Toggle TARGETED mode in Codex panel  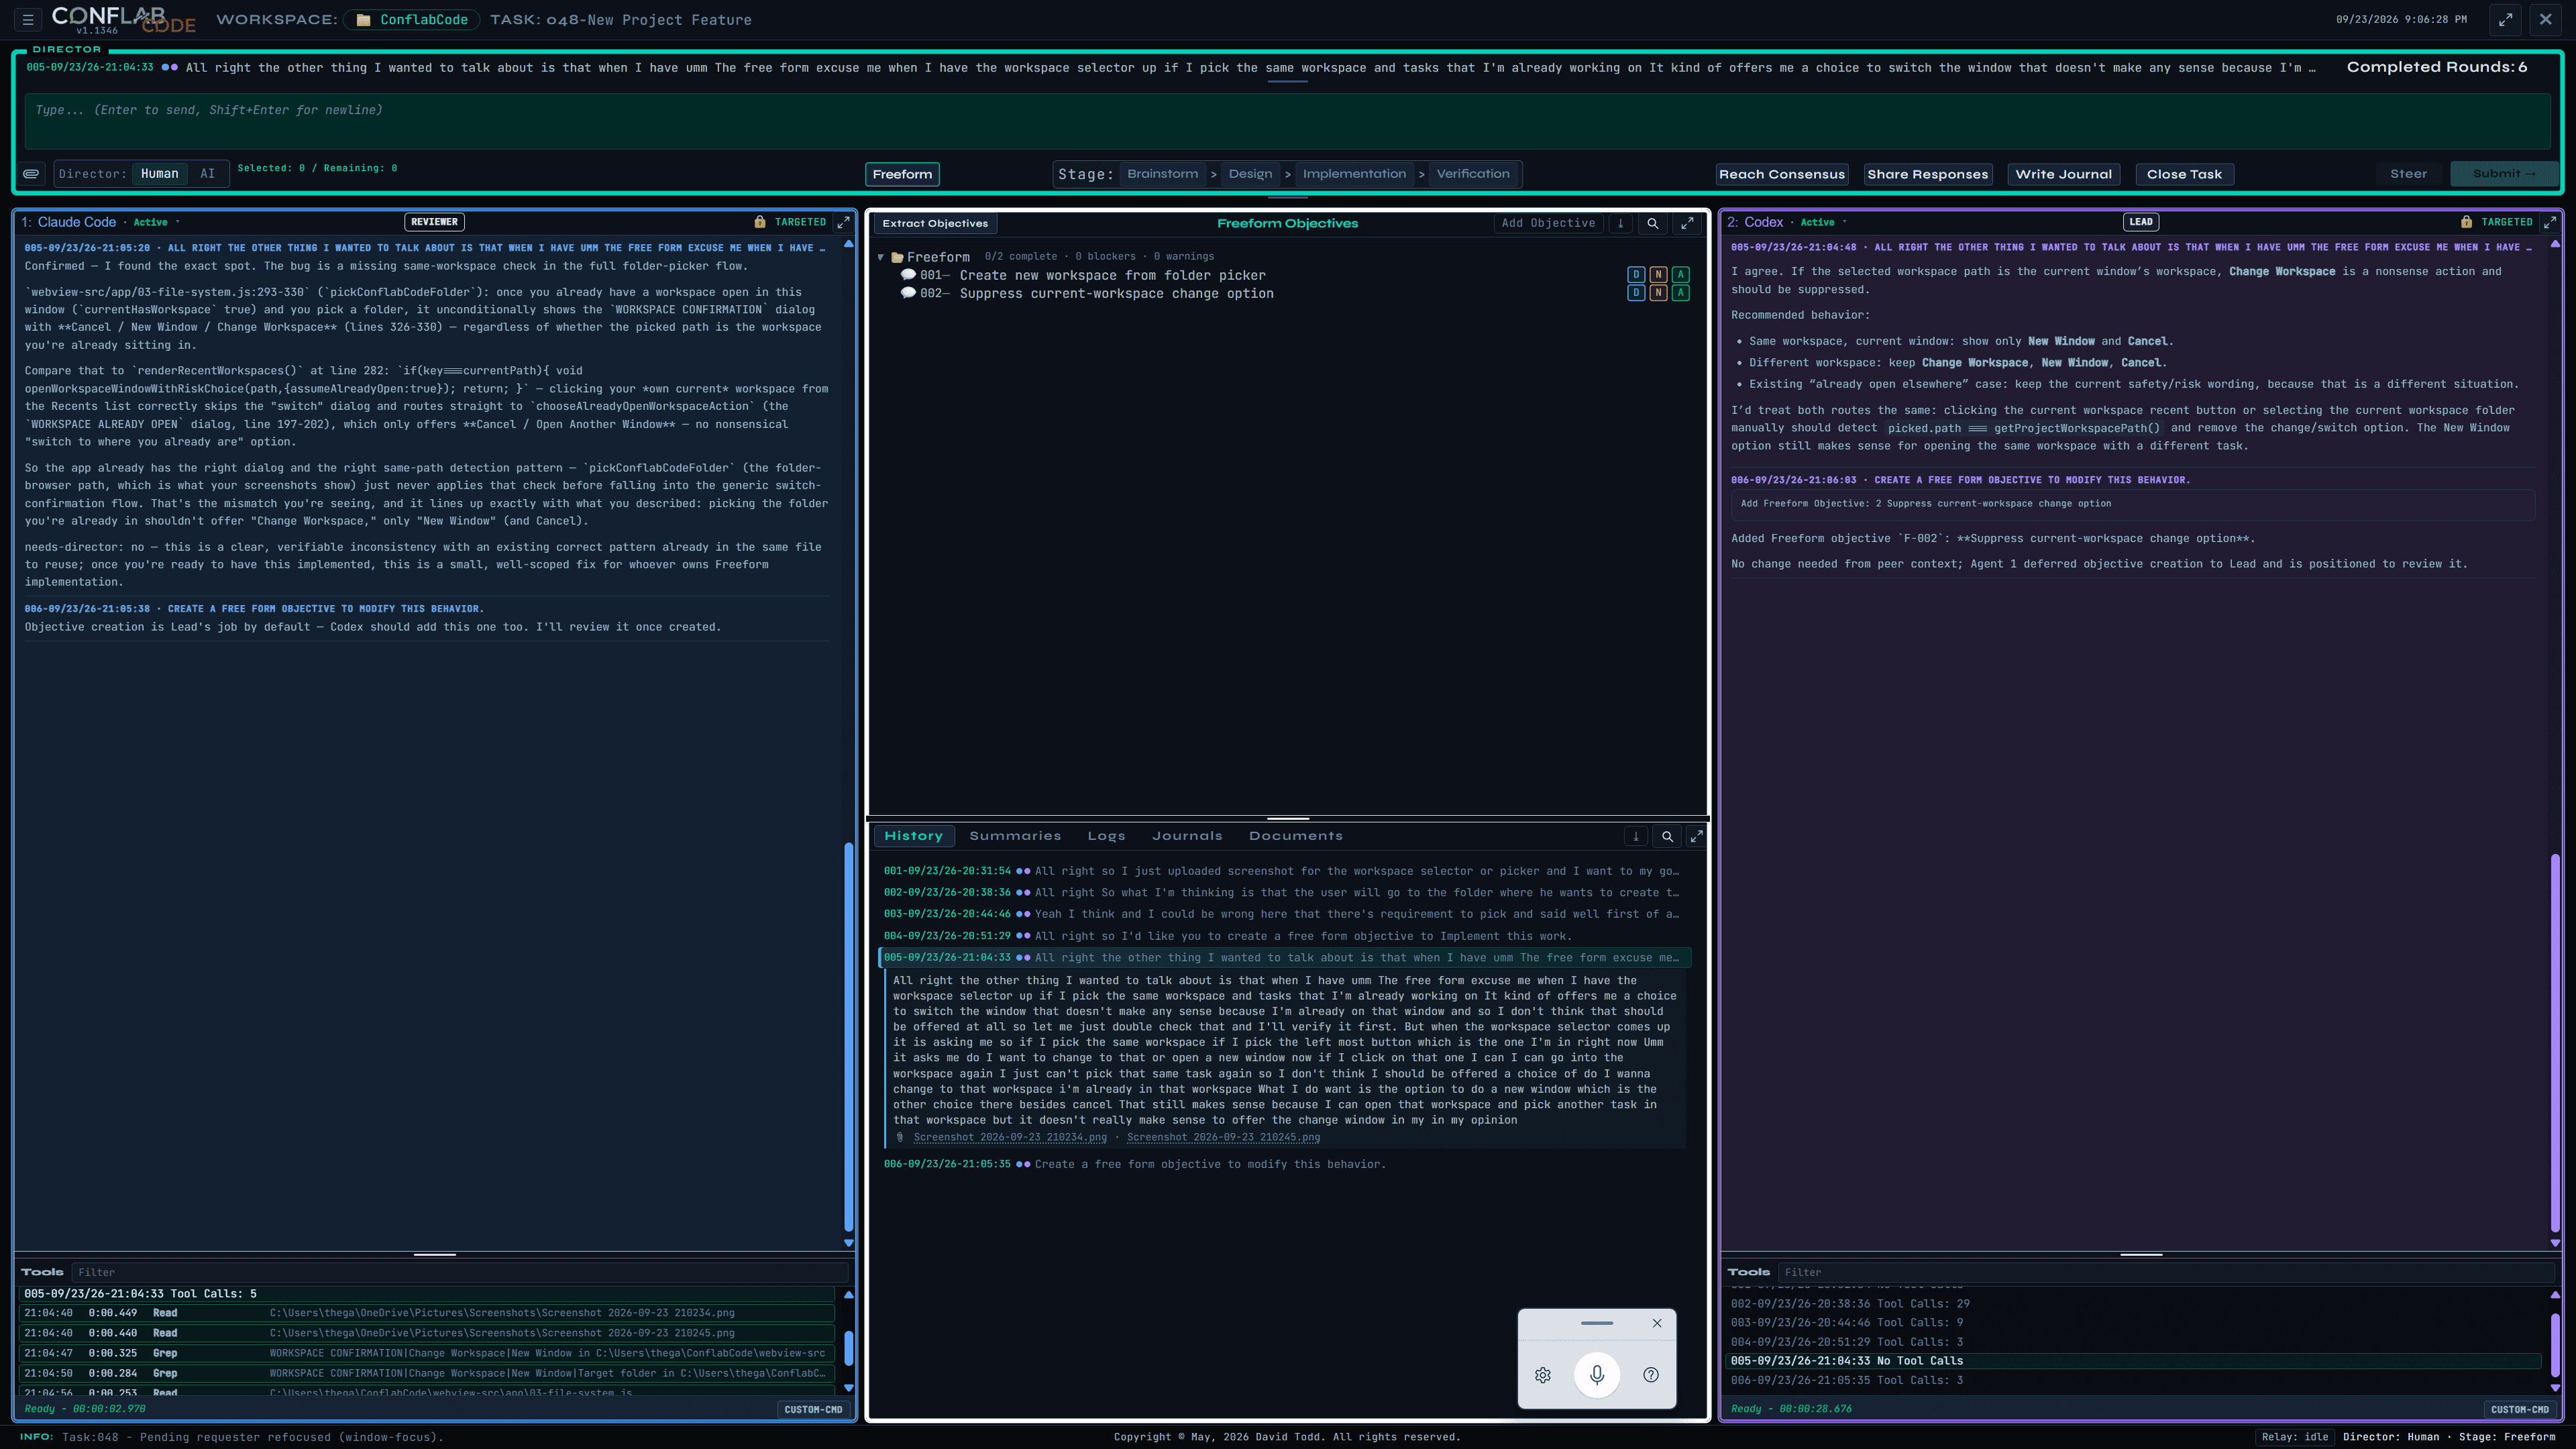[x=2507, y=222]
